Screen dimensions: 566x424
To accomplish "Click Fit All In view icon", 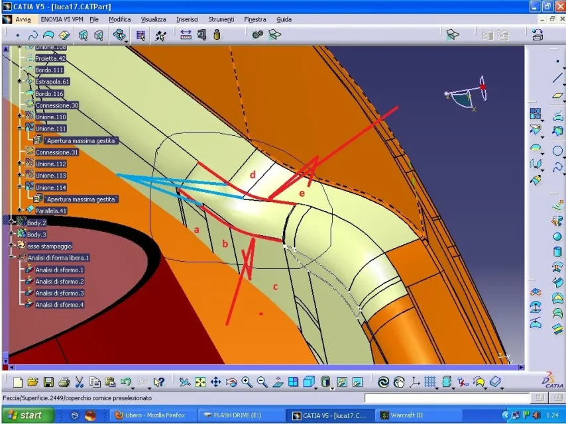I will 200,382.
